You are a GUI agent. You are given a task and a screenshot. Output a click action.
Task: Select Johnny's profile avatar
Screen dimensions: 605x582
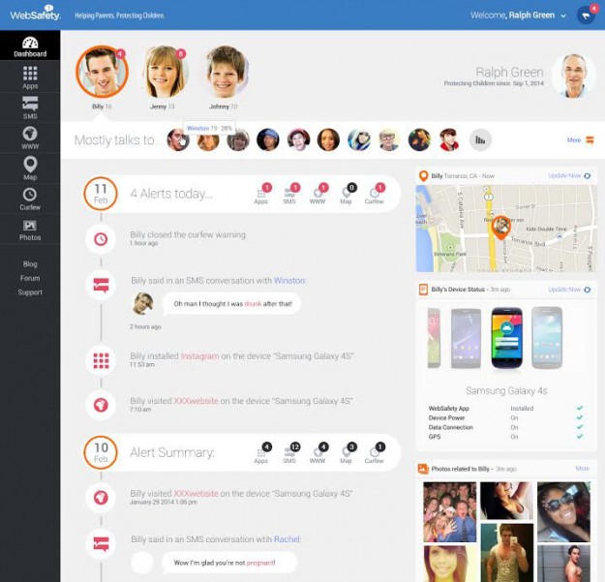click(x=226, y=72)
